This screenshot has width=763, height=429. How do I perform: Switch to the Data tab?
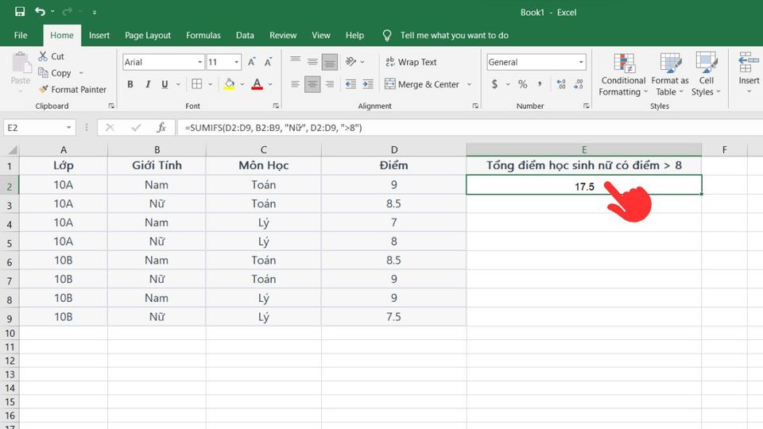click(245, 35)
